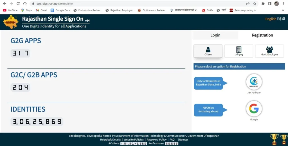Open the Google Docs bookmark
Viewport: 288px width, 146px height.
click(x=60, y=10)
